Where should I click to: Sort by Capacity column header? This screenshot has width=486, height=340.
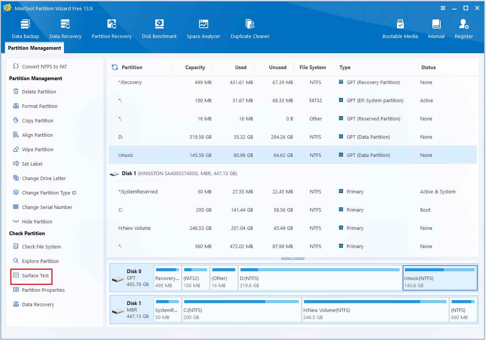click(195, 67)
